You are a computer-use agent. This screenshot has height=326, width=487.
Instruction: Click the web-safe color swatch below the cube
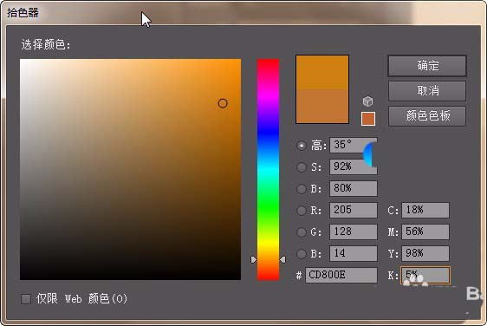tap(368, 119)
